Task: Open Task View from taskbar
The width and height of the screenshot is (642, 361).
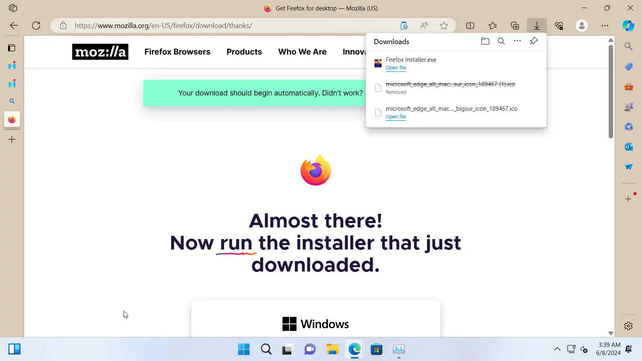Action: (x=287, y=349)
